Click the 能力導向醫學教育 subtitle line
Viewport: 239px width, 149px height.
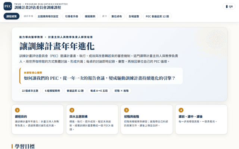click(56, 37)
